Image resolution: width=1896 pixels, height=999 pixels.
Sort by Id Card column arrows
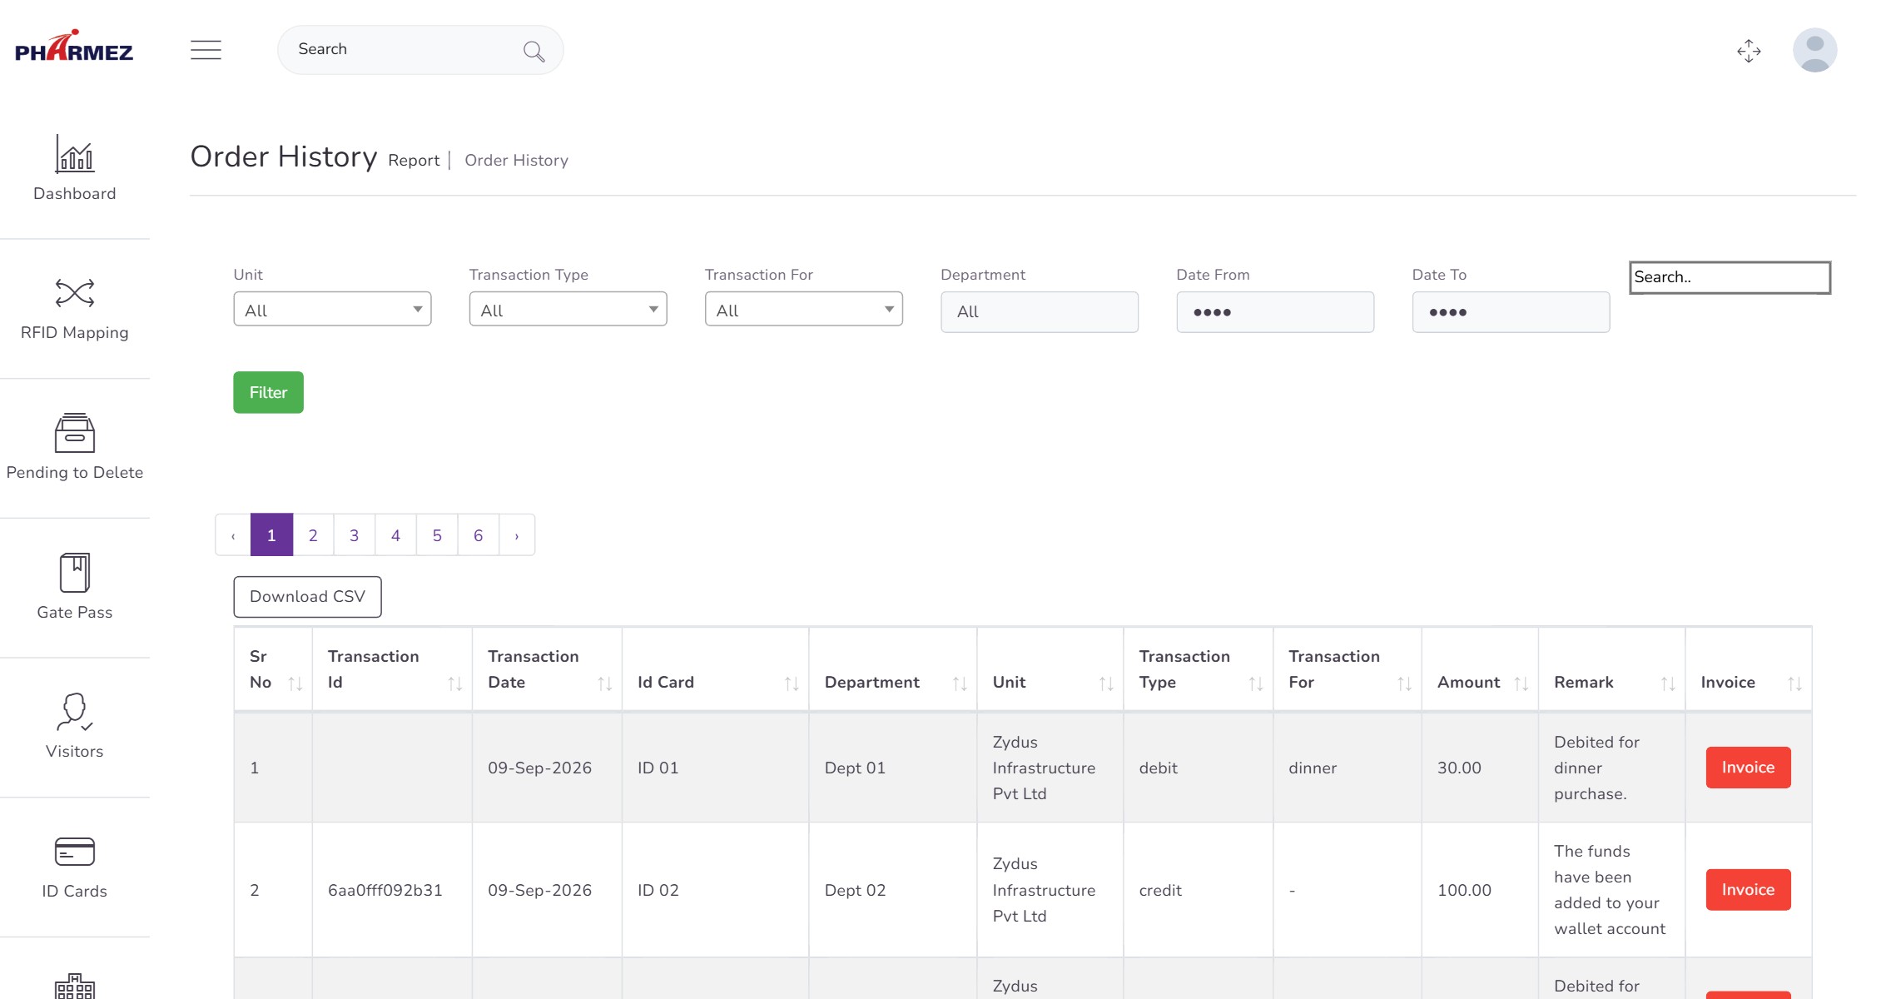pyautogui.click(x=791, y=683)
